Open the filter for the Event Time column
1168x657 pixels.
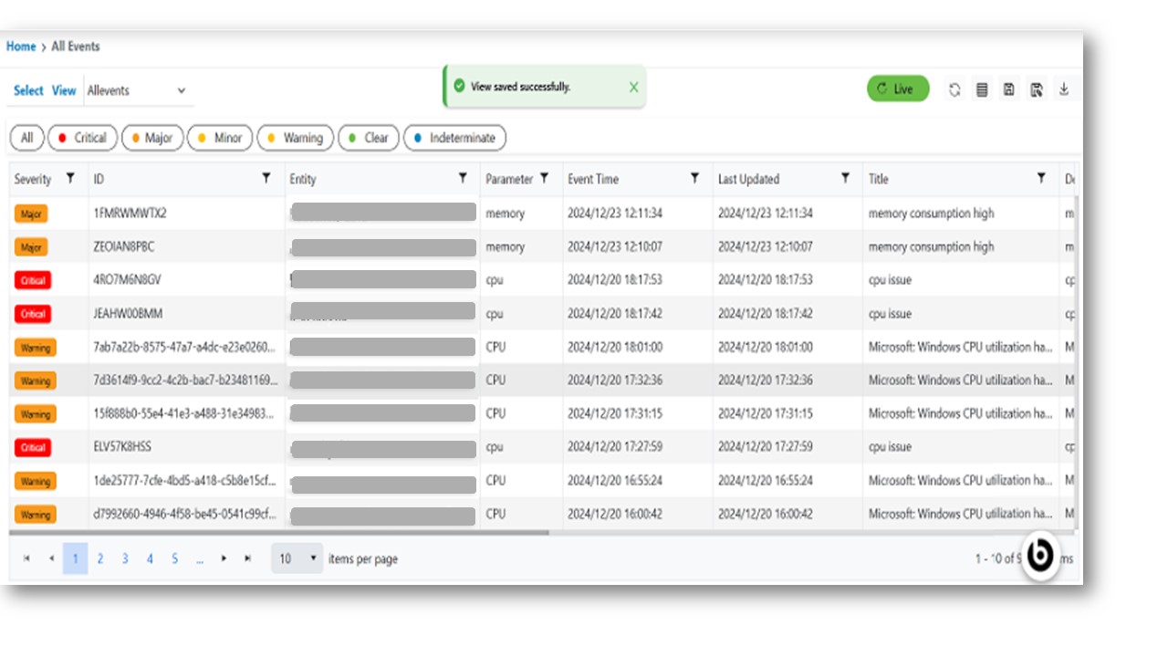pos(695,179)
